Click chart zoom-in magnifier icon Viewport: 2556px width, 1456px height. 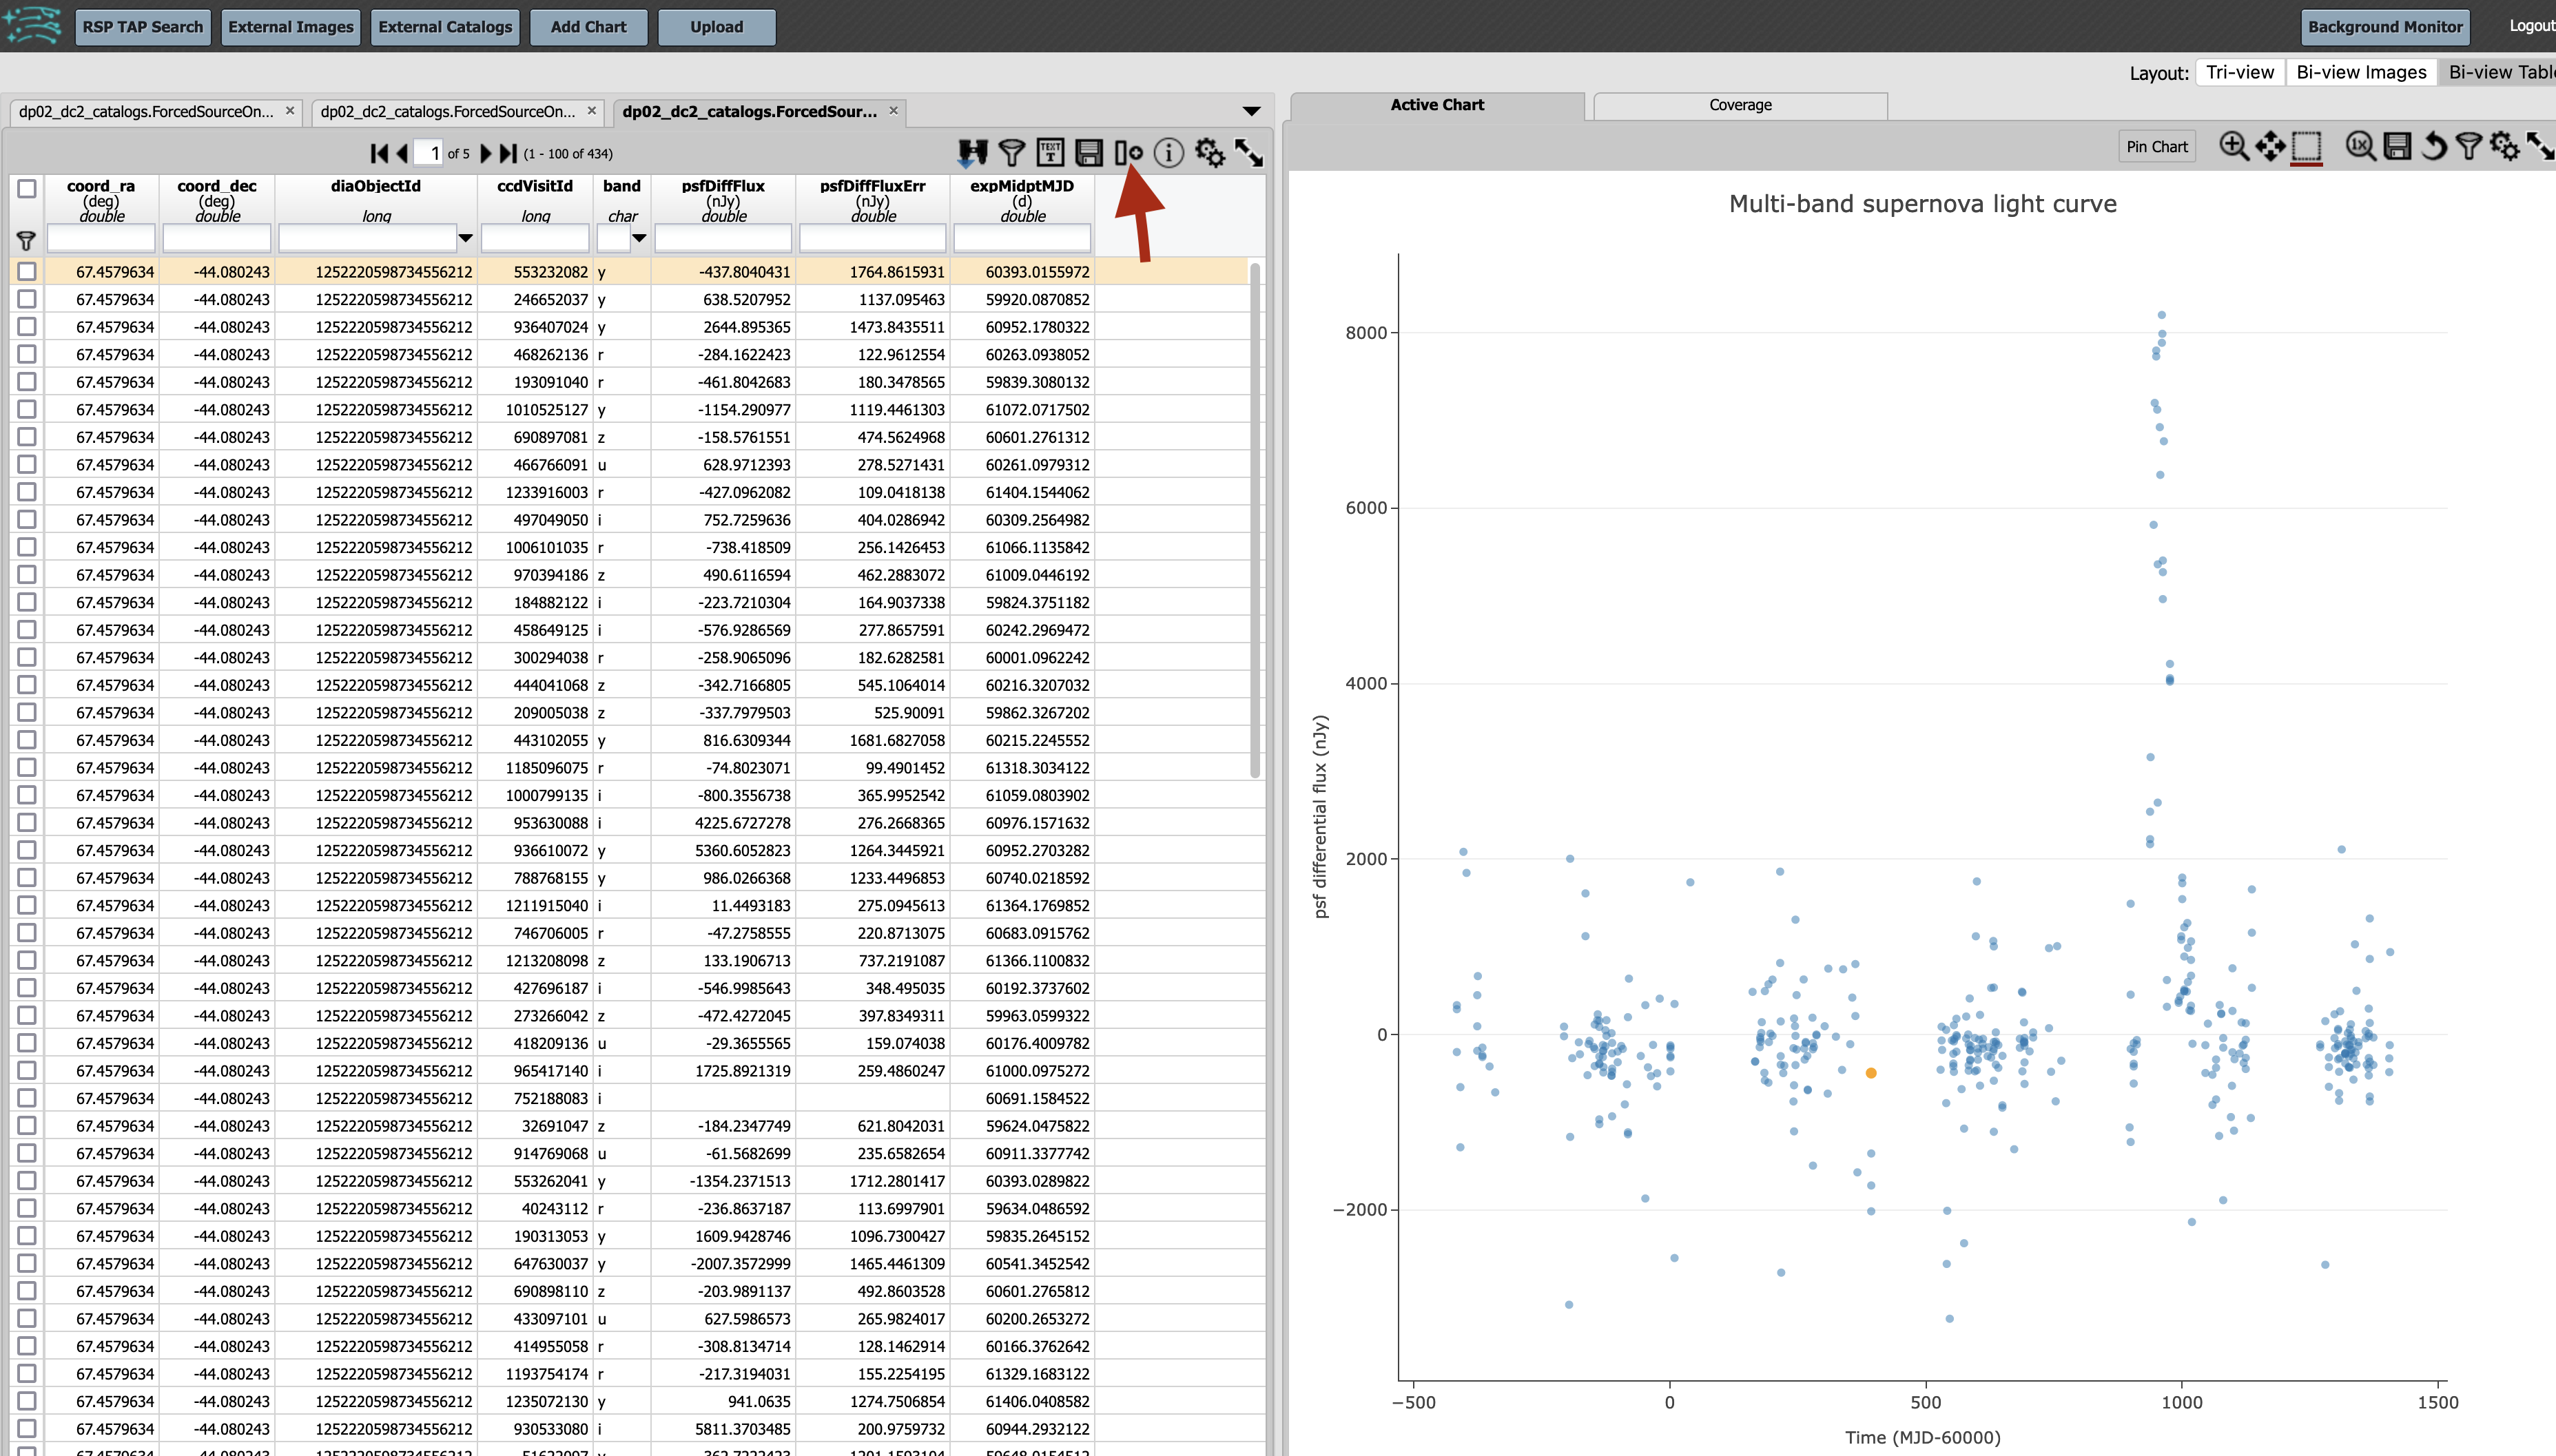coord(2233,147)
